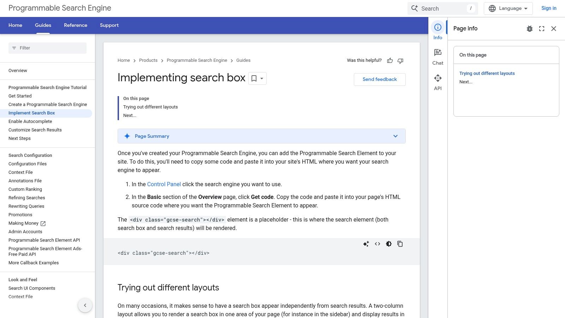The height and width of the screenshot is (318, 565).
Task: Click the search magnifier sparkle icon
Action: click(x=415, y=8)
